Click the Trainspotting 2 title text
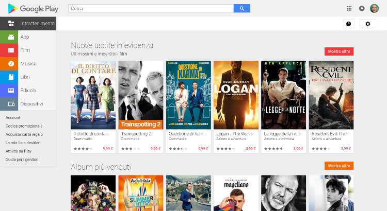This screenshot has width=387, height=211. coord(136,134)
